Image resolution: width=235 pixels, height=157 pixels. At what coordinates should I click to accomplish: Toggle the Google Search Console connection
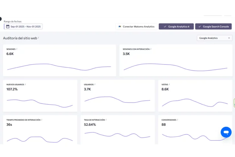tap(213, 27)
